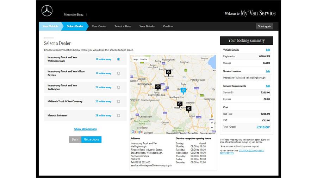Screen dimensions: 317x178
Task: Click Your booking summary heading
Action: click(247, 40)
